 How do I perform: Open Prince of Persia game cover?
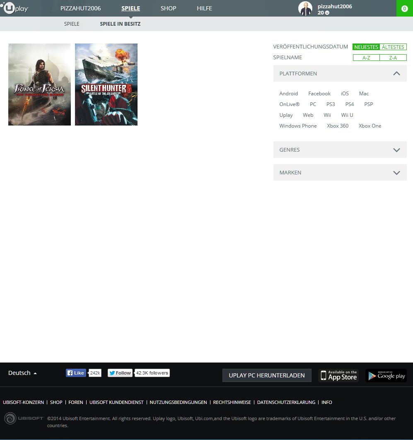click(x=40, y=85)
